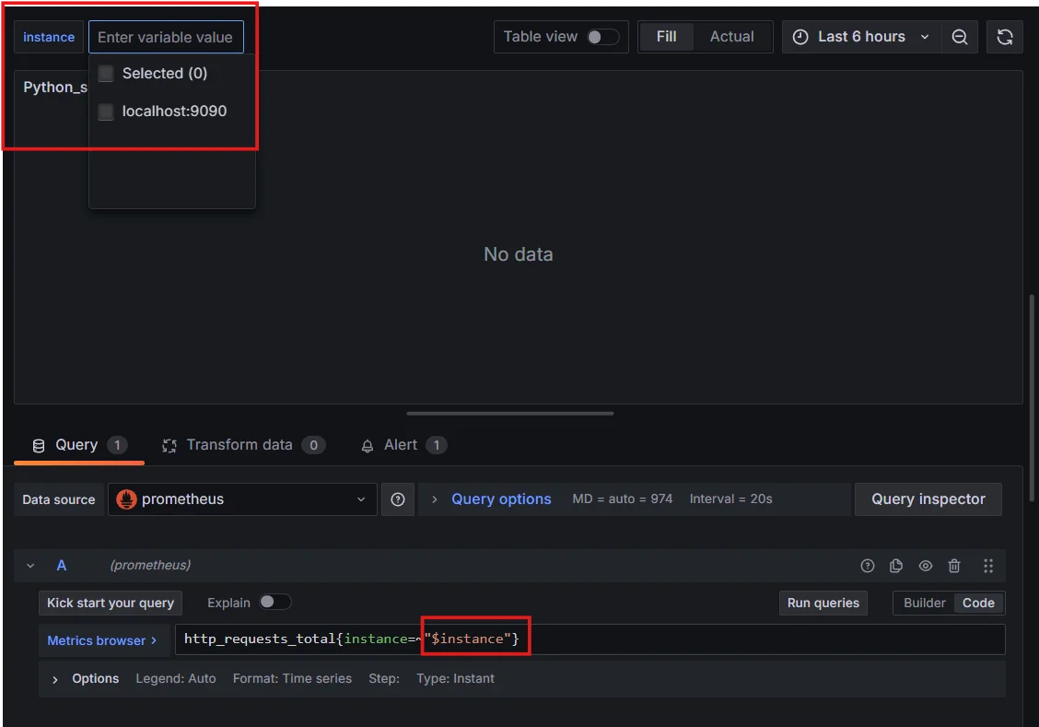This screenshot has height=727, width=1039.
Task: Open data source help icon
Action: [398, 499]
